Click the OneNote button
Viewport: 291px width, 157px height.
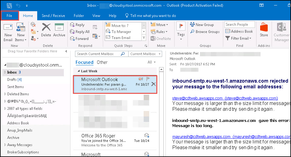[161, 39]
